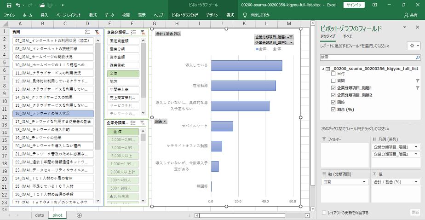Close the ピボットグラフのフィールド pane
The height and width of the screenshot is (220, 425).
tap(417, 28)
